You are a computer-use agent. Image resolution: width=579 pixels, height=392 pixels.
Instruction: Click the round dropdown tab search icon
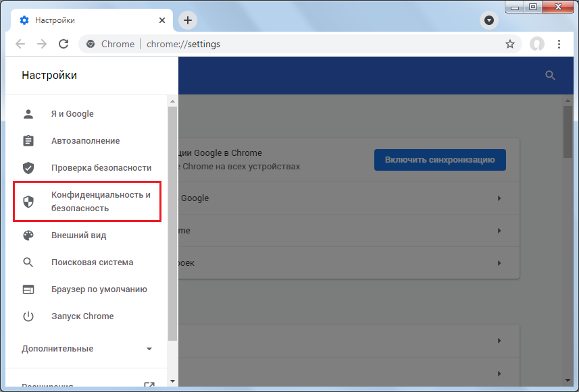pyautogui.click(x=489, y=20)
